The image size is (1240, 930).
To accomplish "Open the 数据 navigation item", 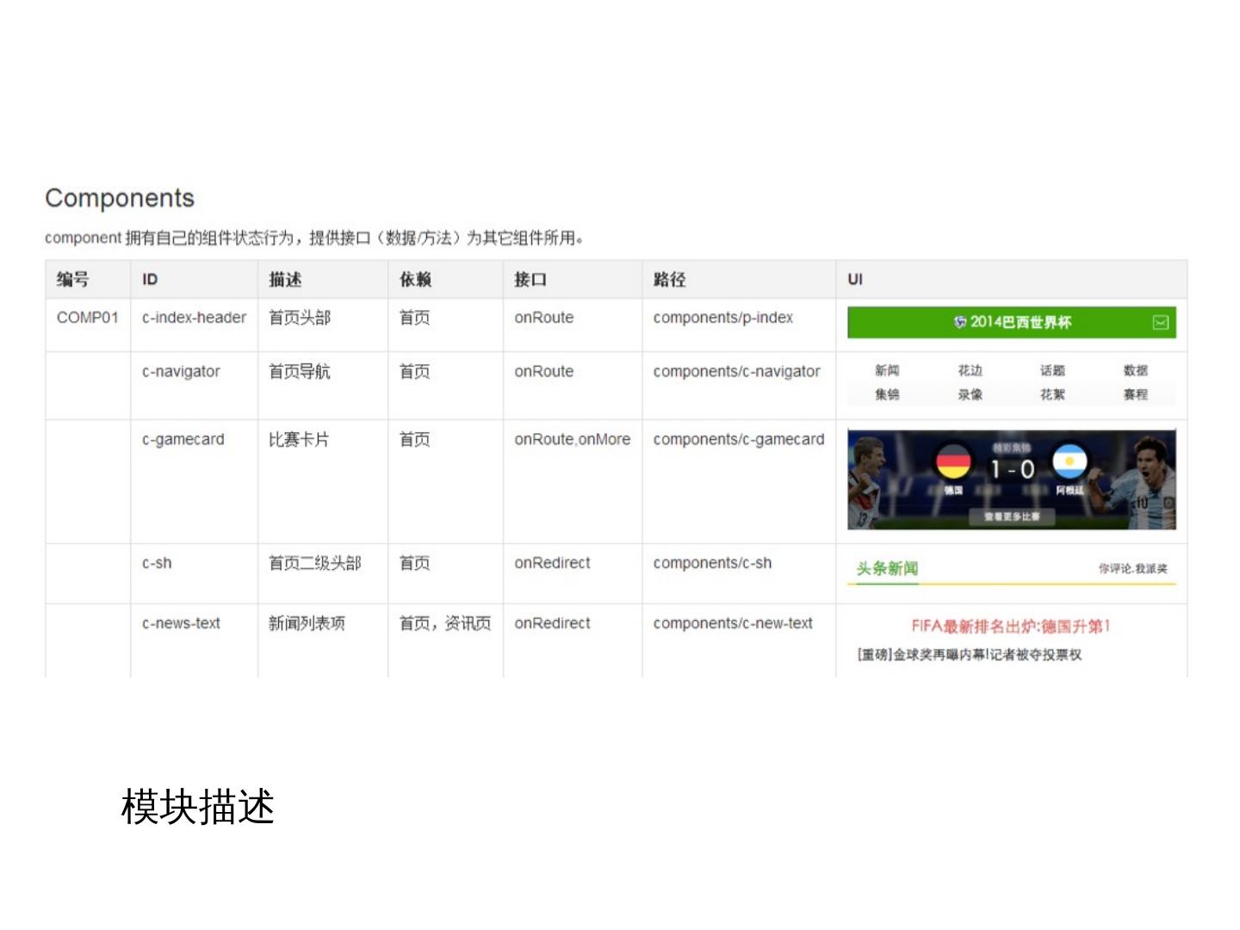I will tap(1136, 370).
